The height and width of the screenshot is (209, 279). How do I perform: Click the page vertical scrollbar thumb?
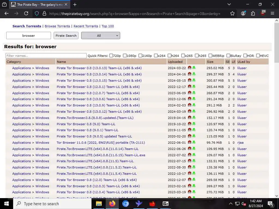[277, 43]
